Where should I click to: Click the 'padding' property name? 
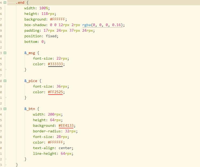pos(32,31)
